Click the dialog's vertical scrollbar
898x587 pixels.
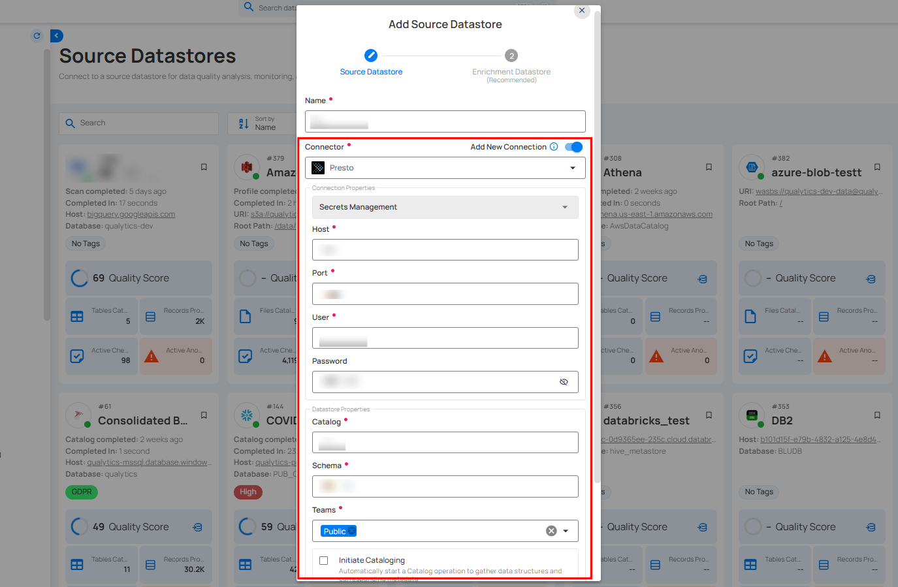tap(597, 261)
